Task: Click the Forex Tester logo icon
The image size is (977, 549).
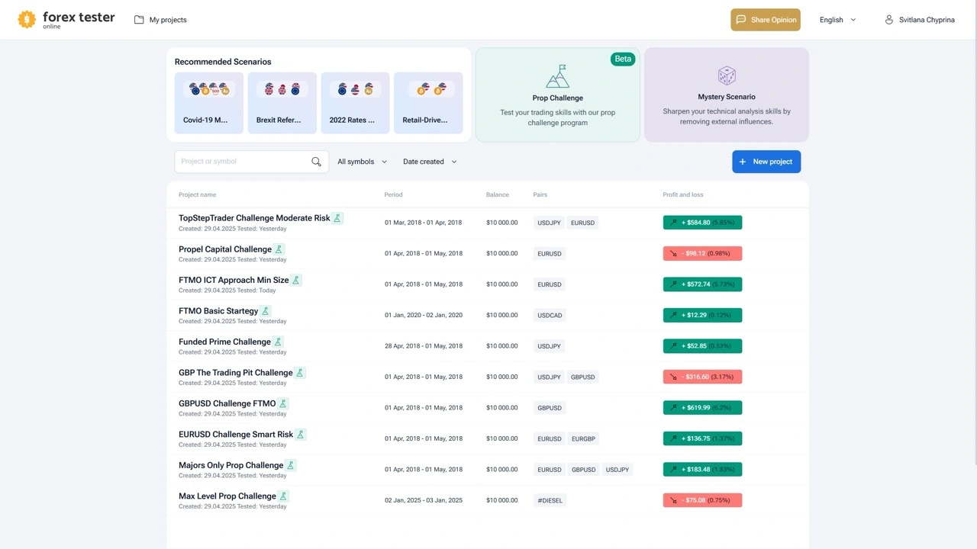Action: [27, 20]
